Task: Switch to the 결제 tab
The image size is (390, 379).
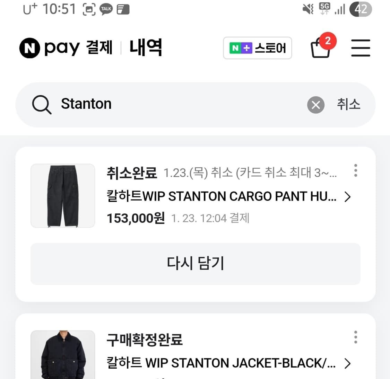Action: click(x=100, y=48)
